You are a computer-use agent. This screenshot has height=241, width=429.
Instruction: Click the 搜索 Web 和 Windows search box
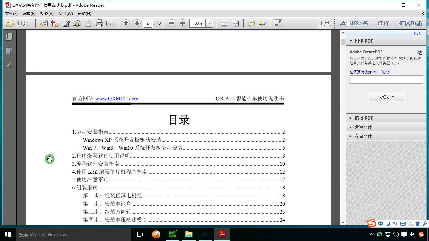pos(74,234)
